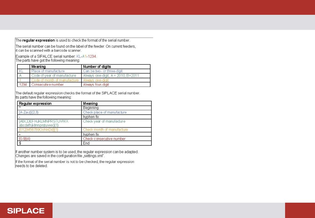Screen dimensions: 315x218
Task: Select the '$' regex cell
Action: coord(49,143)
